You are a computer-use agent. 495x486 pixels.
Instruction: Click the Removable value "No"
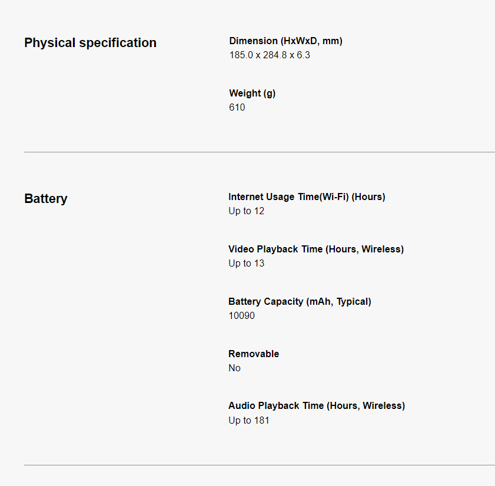click(x=234, y=368)
